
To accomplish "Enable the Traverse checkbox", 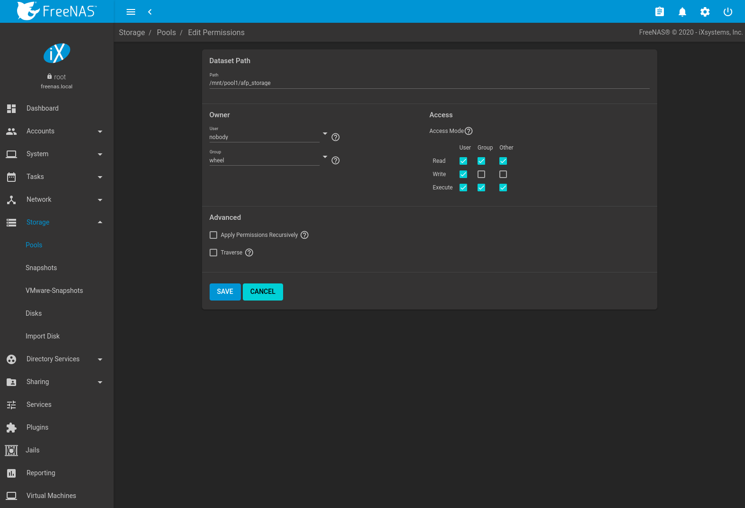I will [x=213, y=253].
